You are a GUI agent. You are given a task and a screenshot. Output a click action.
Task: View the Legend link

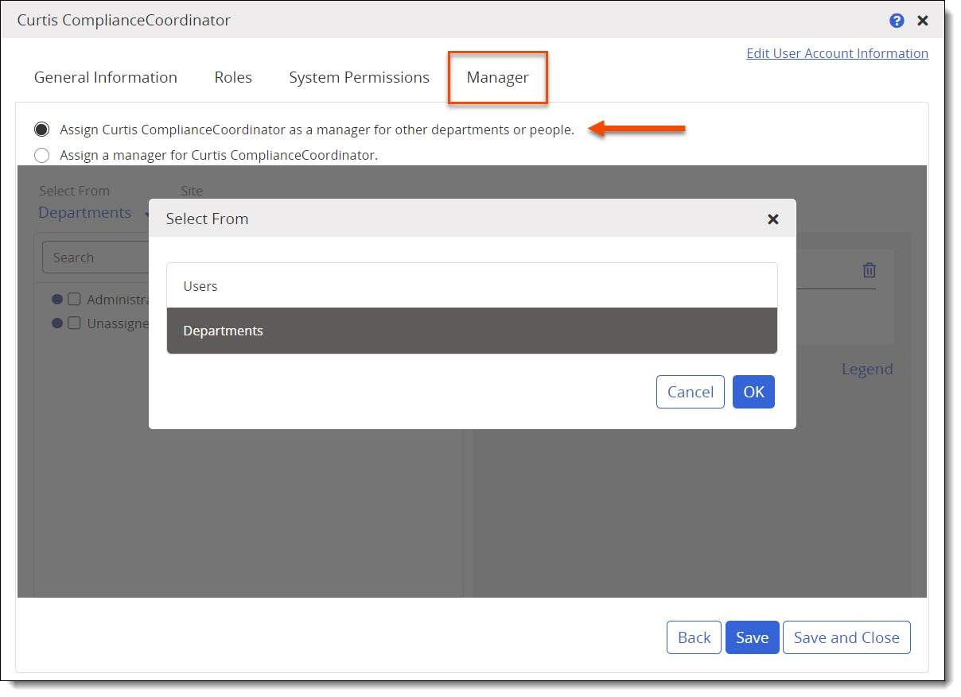pyautogui.click(x=867, y=370)
